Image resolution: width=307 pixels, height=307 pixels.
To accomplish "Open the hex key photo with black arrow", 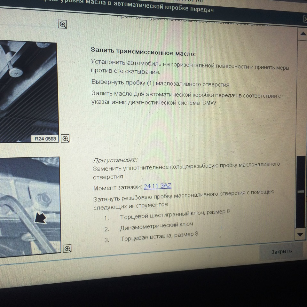I will 30,207.
